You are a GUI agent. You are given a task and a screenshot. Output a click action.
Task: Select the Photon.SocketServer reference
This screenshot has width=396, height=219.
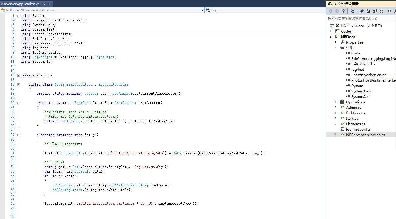click(x=368, y=75)
